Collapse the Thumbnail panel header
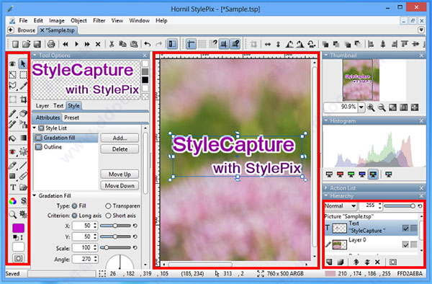 click(326, 56)
